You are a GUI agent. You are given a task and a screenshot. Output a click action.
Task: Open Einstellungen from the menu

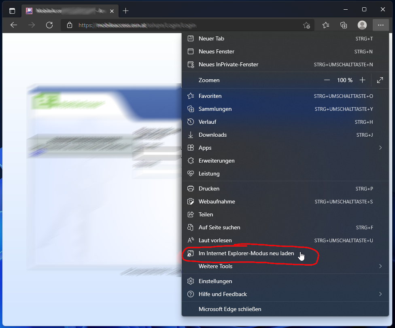(215, 281)
